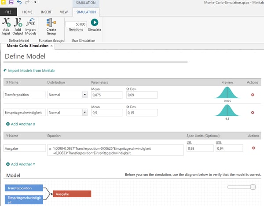This screenshot has height=206, width=264.
Task: Switch to the HOME tab
Action: click(x=27, y=12)
